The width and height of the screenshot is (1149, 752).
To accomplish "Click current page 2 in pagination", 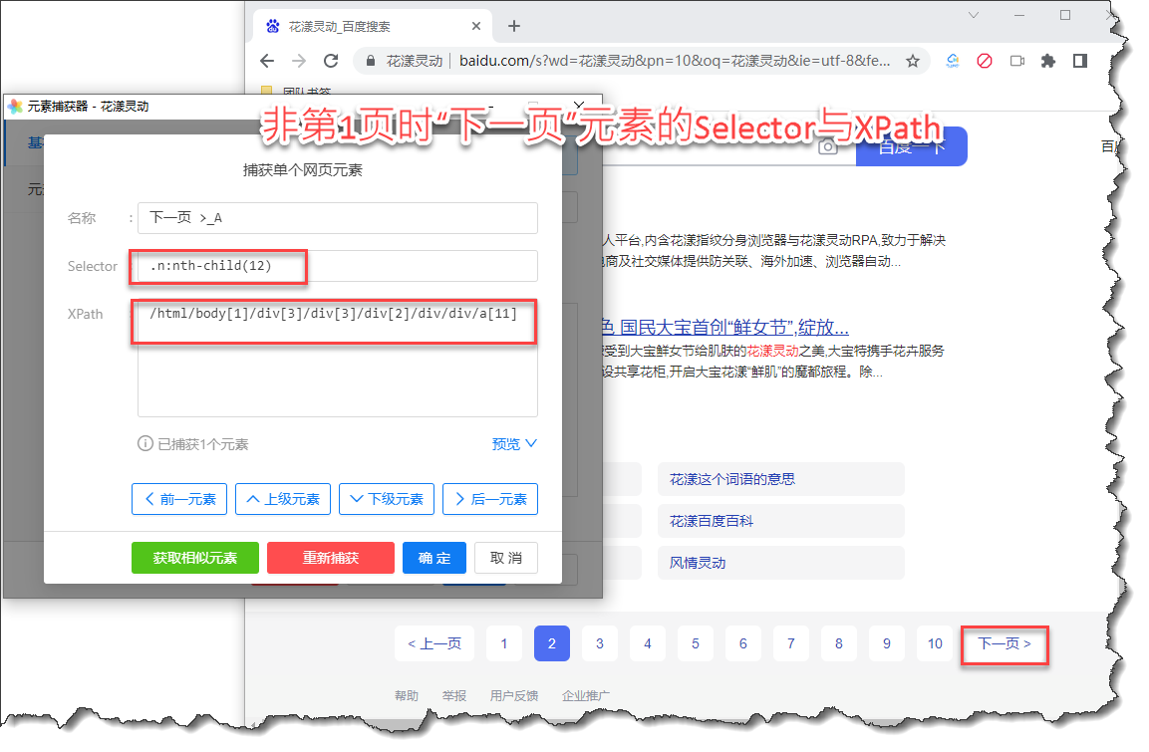I will (x=552, y=643).
